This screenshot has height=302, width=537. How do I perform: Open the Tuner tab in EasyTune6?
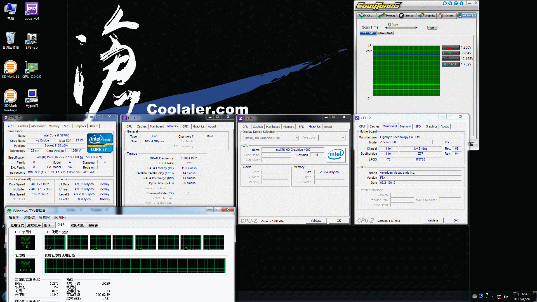click(x=406, y=15)
